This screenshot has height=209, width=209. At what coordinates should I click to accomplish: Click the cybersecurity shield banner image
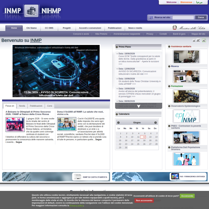click(x=56, y=71)
